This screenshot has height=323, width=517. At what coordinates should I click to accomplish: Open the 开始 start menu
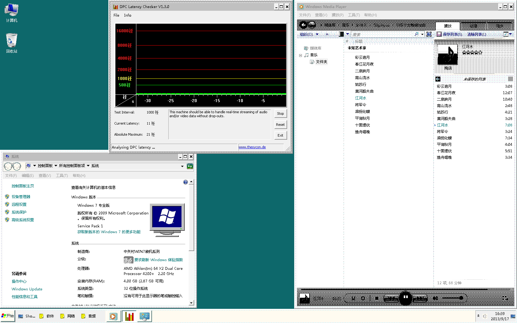[8, 316]
